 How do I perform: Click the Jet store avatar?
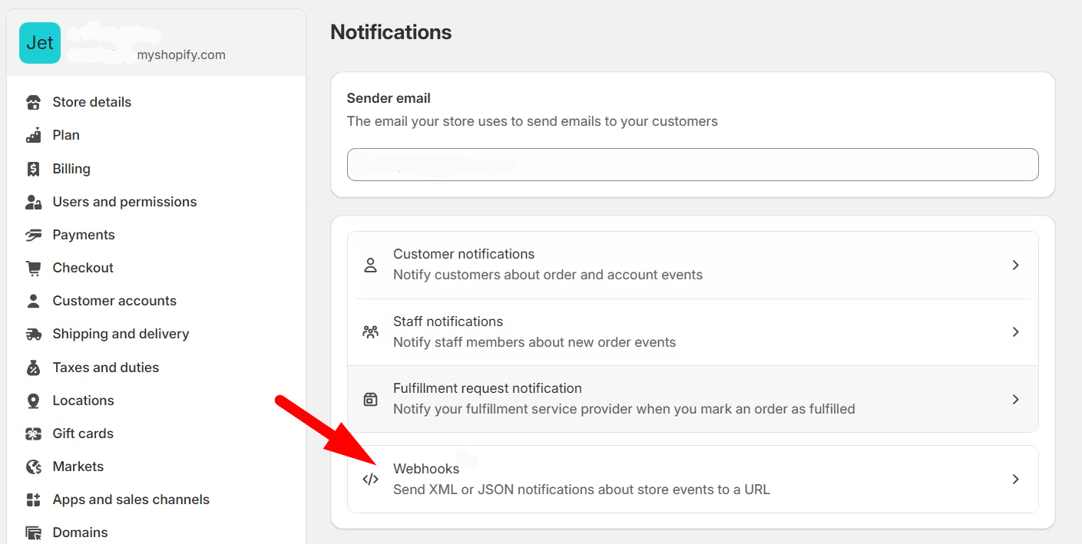click(40, 43)
